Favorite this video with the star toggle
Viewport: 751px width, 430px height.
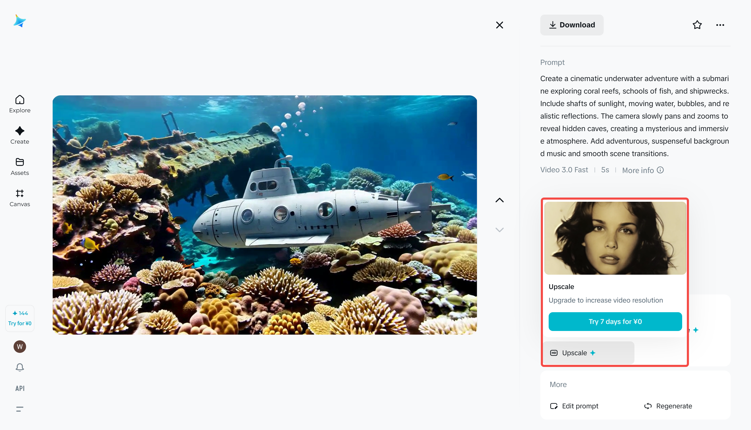tap(697, 25)
